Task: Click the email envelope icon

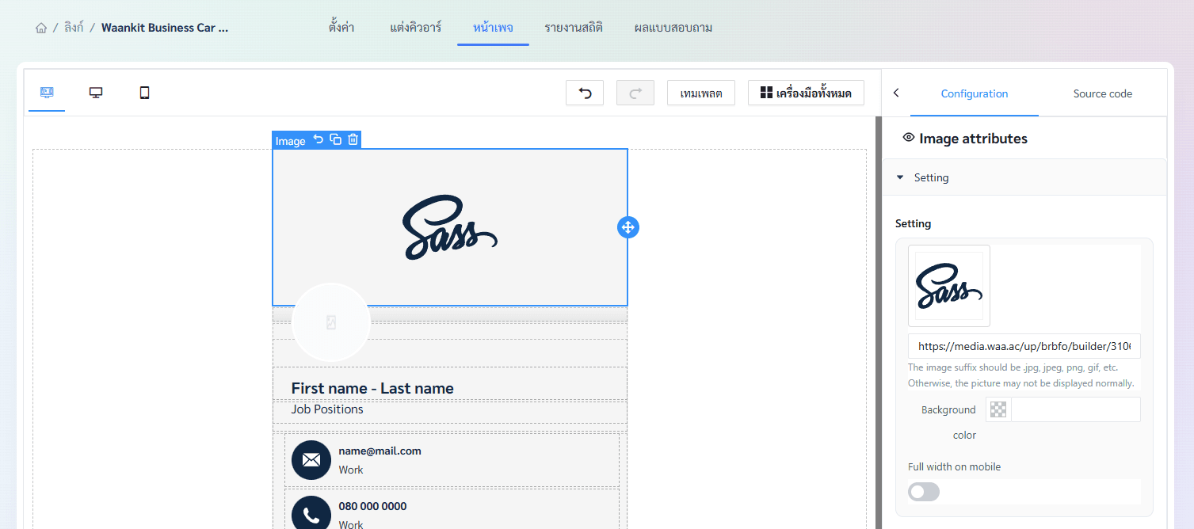Action: [x=311, y=460]
